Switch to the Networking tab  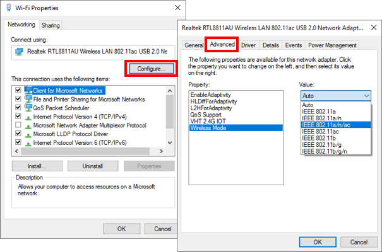click(21, 25)
